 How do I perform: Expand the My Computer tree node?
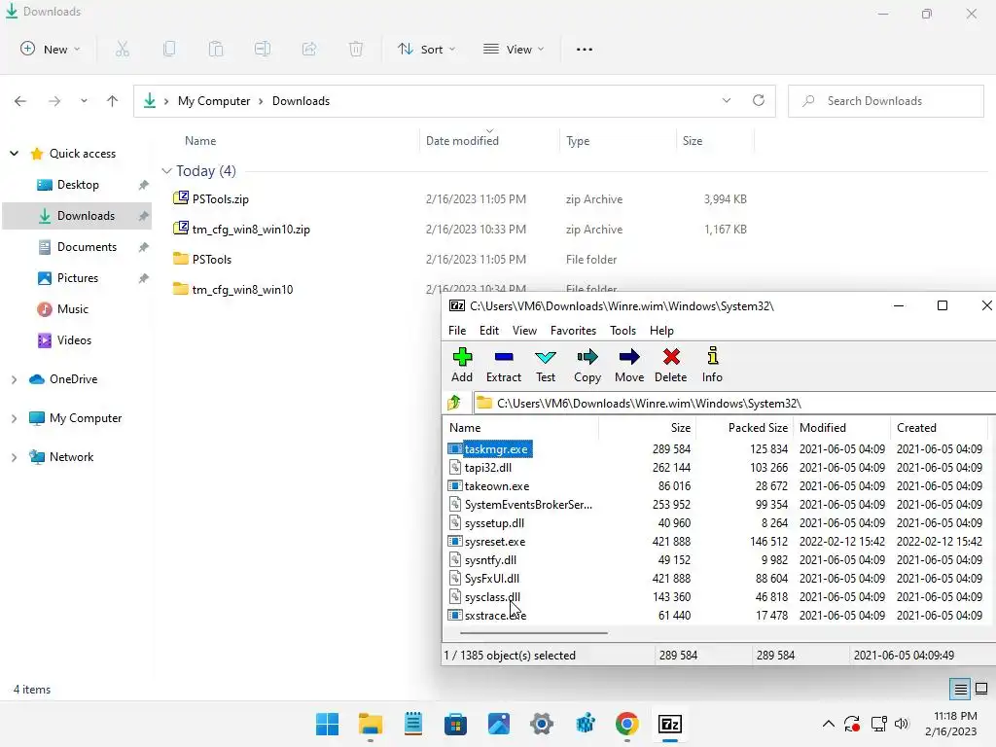[14, 418]
